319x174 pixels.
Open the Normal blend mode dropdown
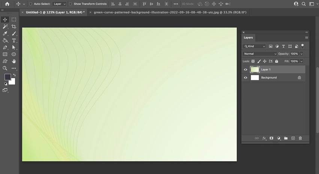[260, 54]
